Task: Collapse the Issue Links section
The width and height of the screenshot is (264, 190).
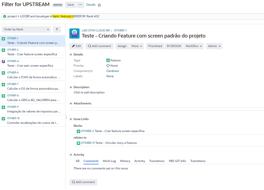Action: 70,119
